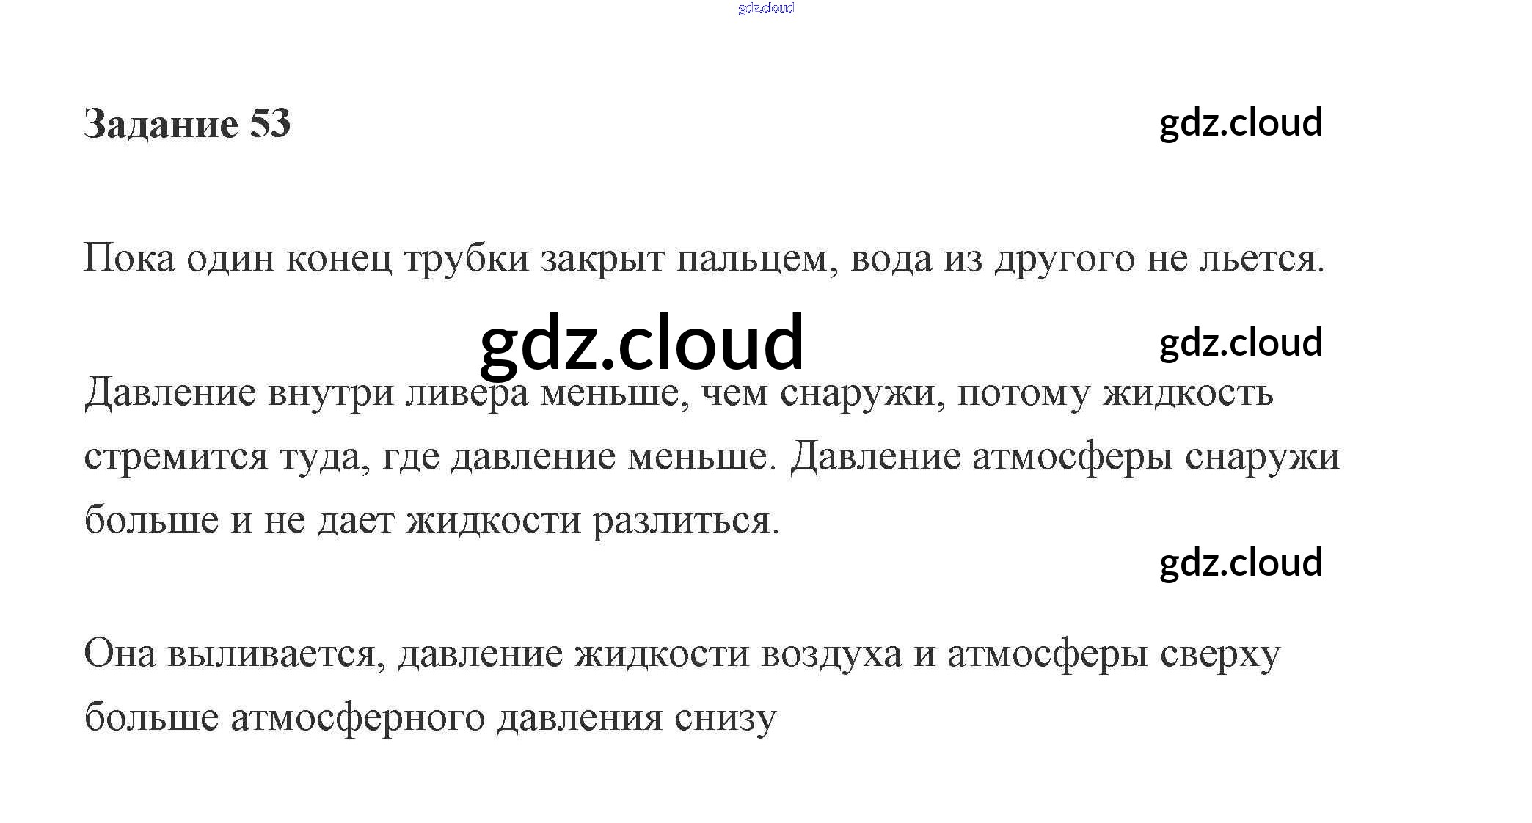Viewport: 1532px width, 823px height.
Task: Click the gdz.cloud watermark below 'разлиться'
Action: pyautogui.click(x=1241, y=563)
